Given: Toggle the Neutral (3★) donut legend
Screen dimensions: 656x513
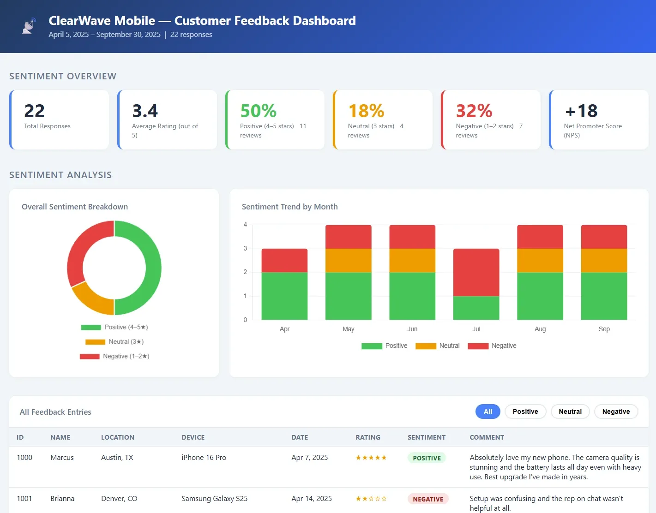Looking at the screenshot, I should point(114,342).
